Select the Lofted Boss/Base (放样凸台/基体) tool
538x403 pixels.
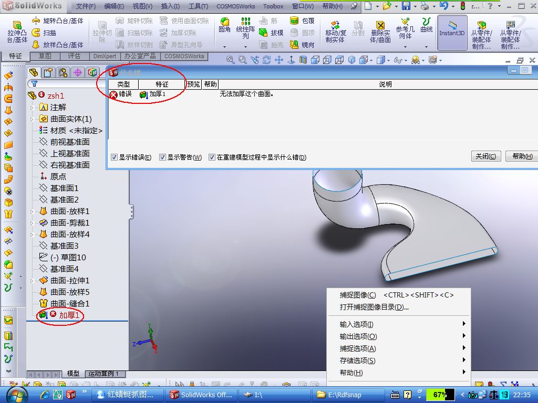point(57,45)
